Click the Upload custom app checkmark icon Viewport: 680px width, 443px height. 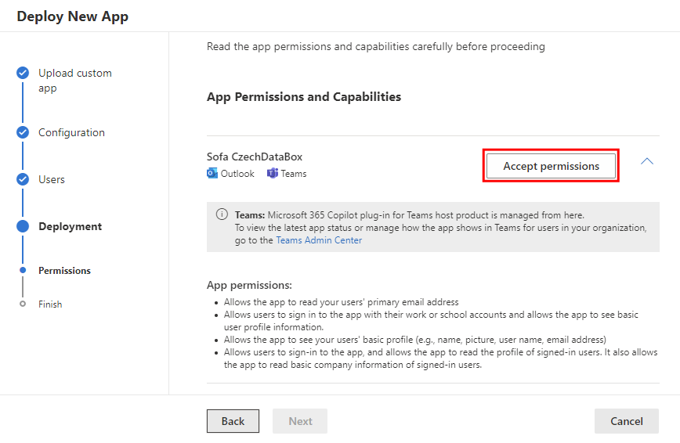click(23, 73)
